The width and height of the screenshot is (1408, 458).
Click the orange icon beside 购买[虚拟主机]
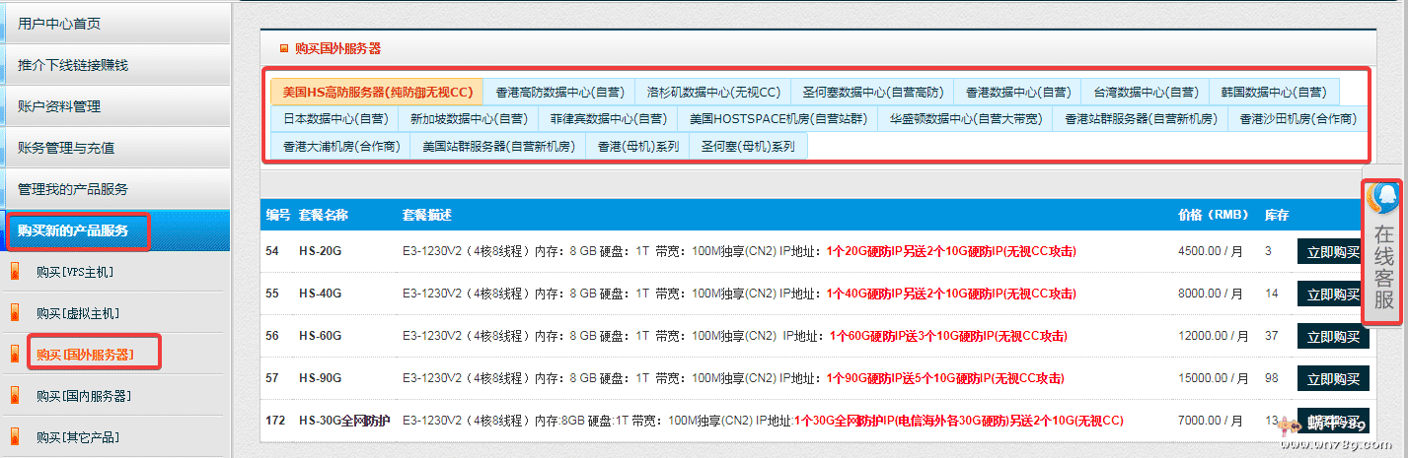[x=14, y=313]
